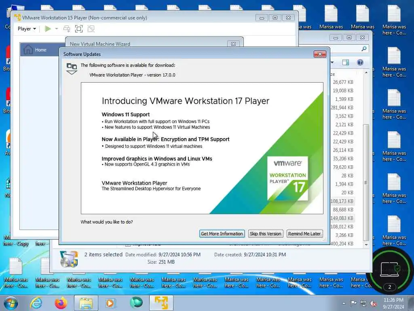The image size is (414, 311).
Task: Select the 281,944 KB file size row
Action: pyautogui.click(x=342, y=108)
